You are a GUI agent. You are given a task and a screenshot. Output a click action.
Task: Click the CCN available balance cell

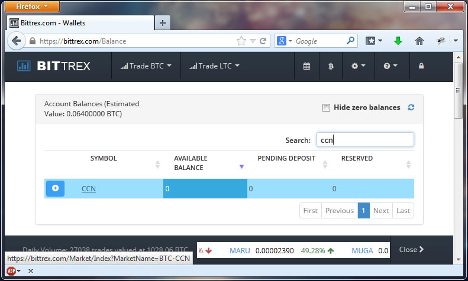[x=205, y=188]
